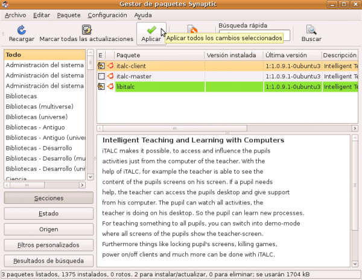The image size is (362, 280).
Task: Apply changes with the Aplicar checkmark
Action: point(151,30)
